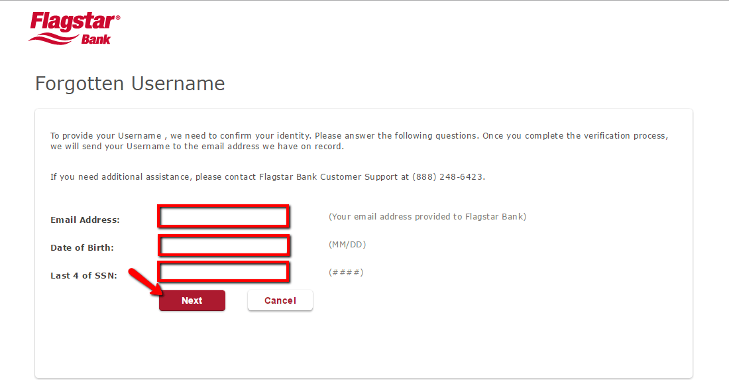This screenshot has height=388, width=729.
Task: Click the identity verification instructions paragraph
Action: pos(358,141)
